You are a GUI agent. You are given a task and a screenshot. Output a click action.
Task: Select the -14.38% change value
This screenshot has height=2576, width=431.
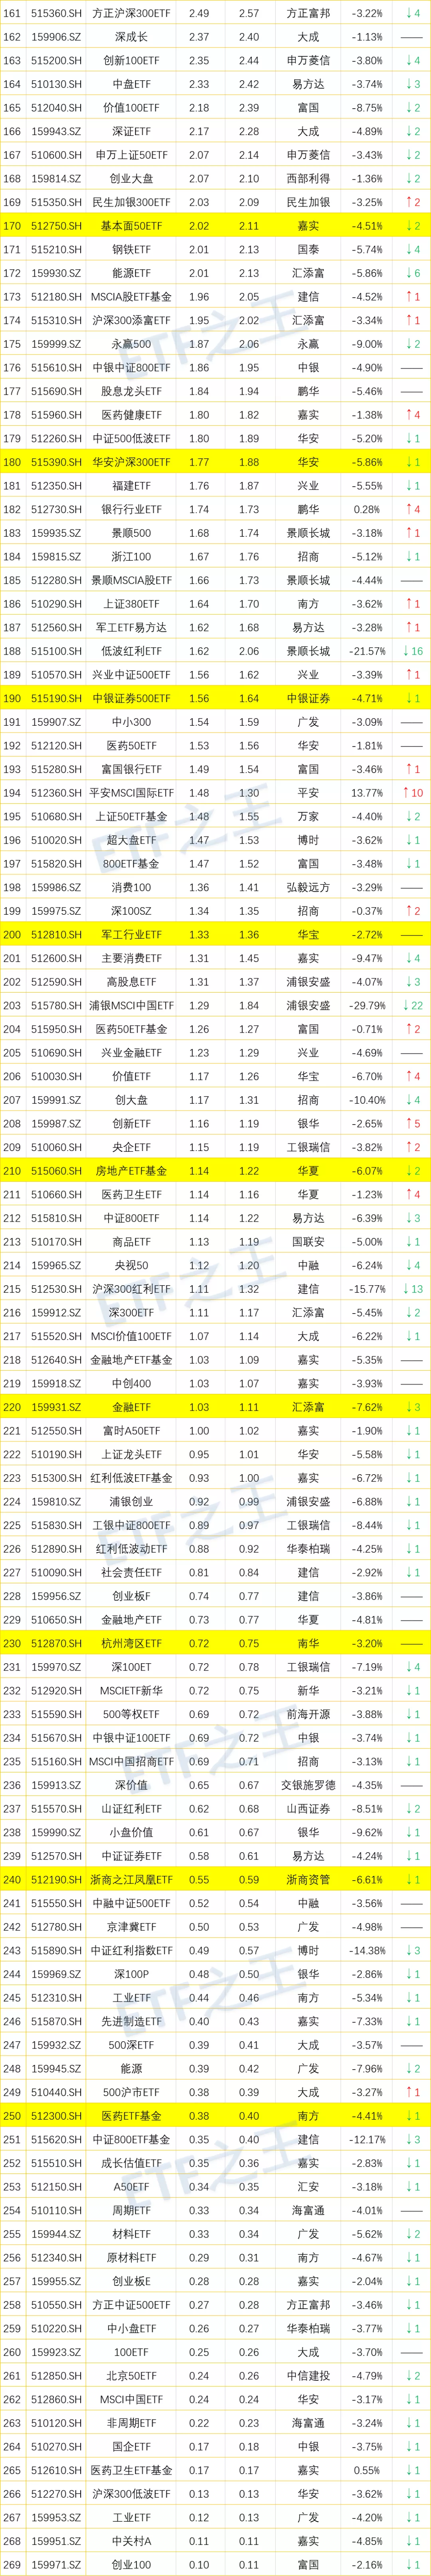[367, 1950]
